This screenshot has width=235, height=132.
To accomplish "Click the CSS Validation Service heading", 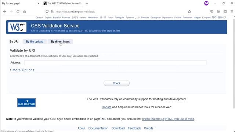I will click(x=55, y=26).
